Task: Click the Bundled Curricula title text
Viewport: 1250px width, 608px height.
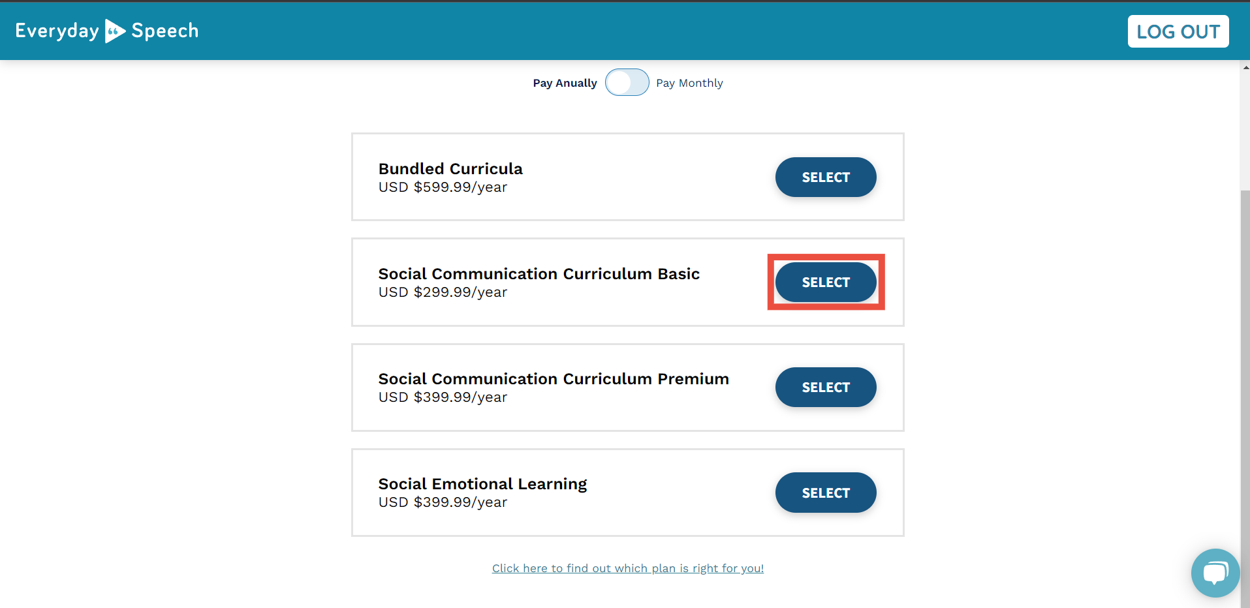Action: (450, 169)
